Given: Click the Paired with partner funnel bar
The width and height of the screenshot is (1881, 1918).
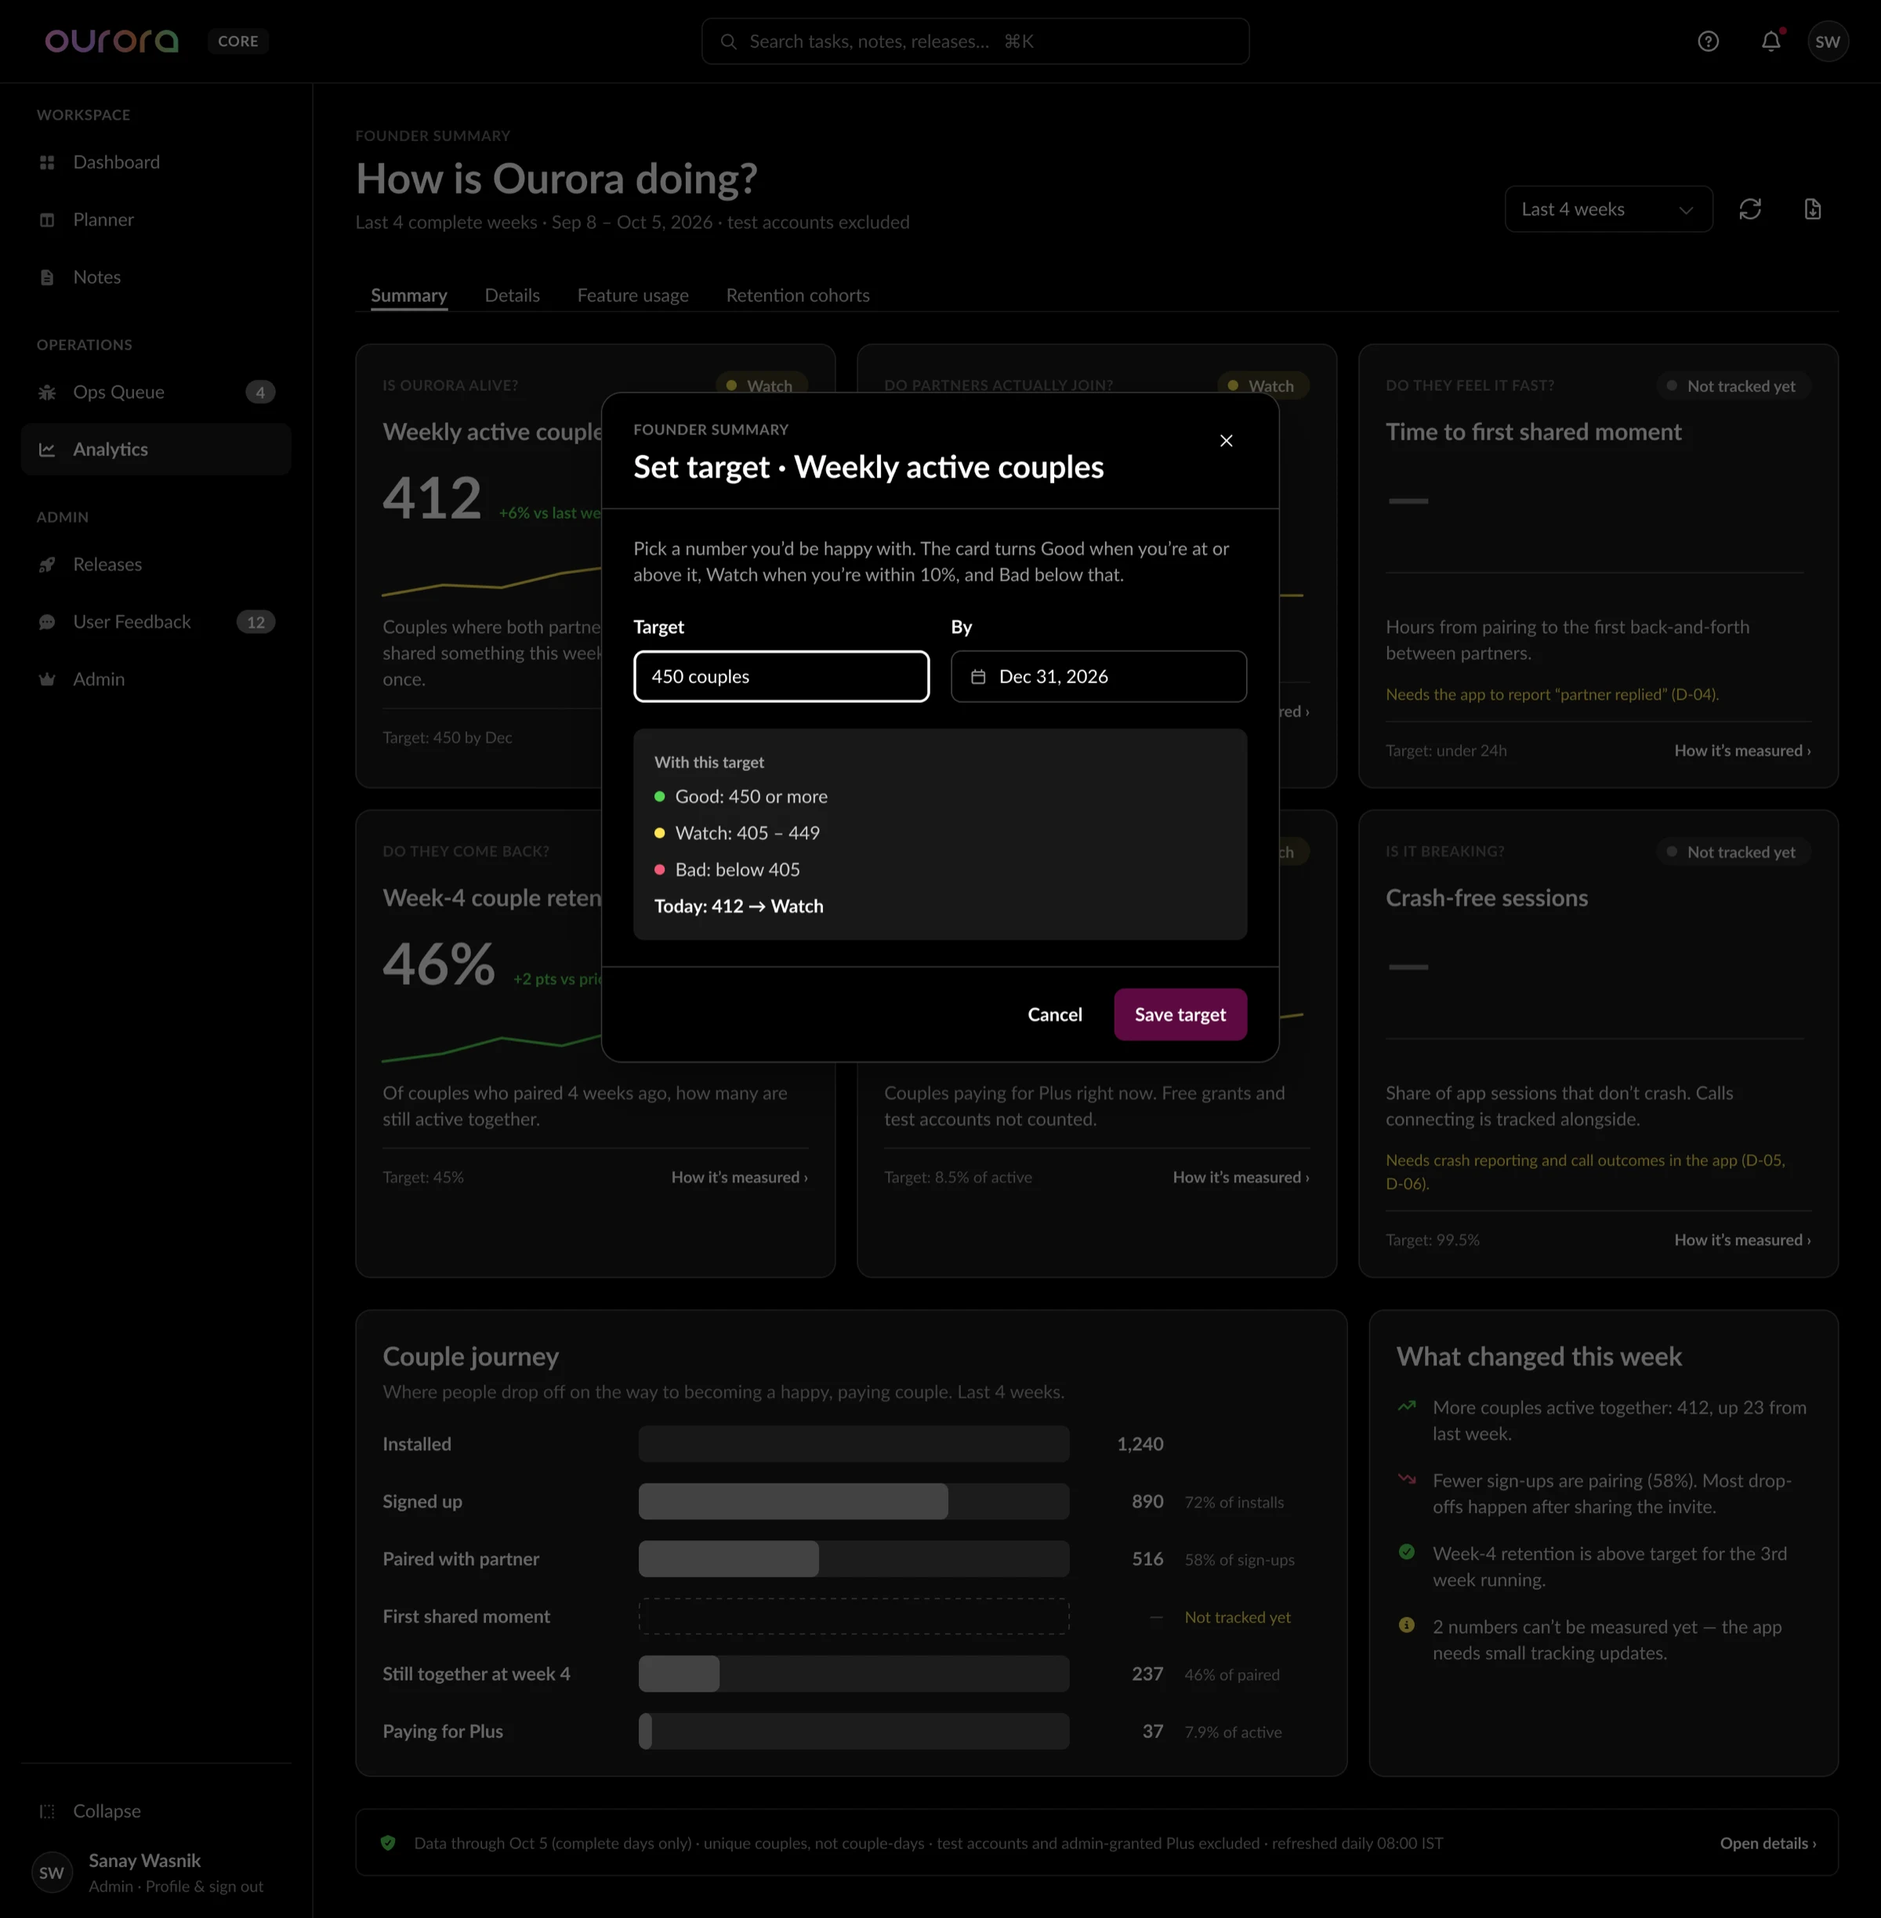Looking at the screenshot, I should [x=854, y=1558].
